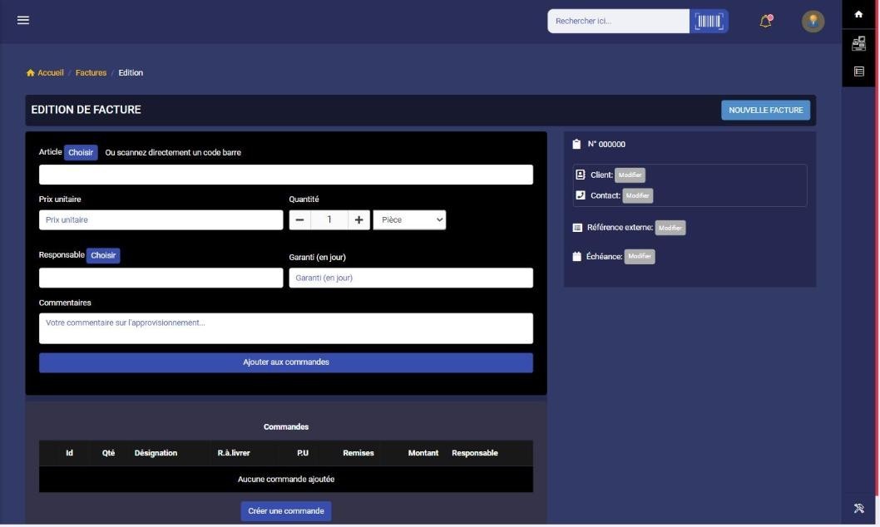Open the tools icon at sidebar bottom
Viewport: 880px width, 527px height.
coord(858,508)
